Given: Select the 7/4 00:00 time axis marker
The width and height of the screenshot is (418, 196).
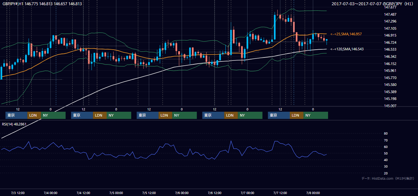Looking at the screenshot, I should click(x=50, y=193).
